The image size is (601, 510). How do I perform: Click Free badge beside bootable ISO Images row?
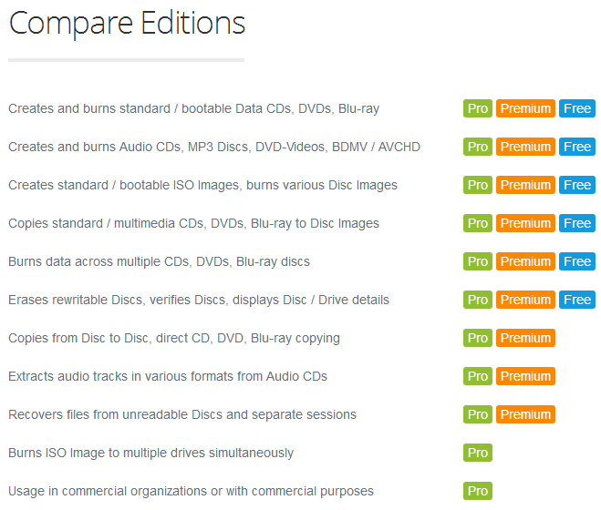[577, 185]
